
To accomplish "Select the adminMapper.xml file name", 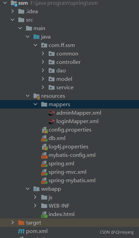I will (79, 113).
